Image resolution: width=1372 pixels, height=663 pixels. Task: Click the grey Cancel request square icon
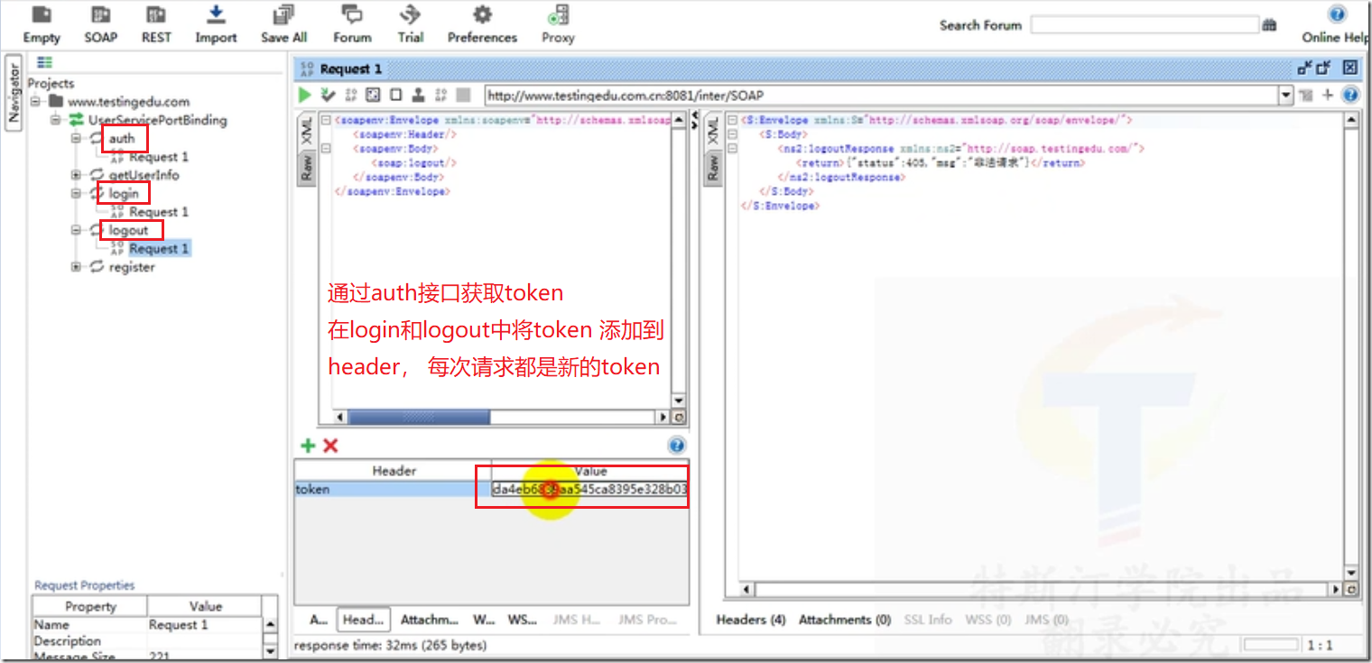coord(463,95)
